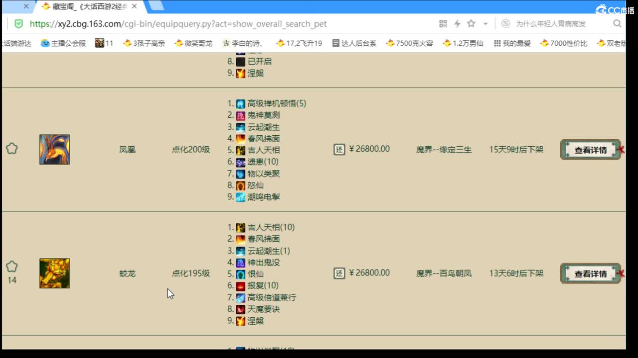This screenshot has width=638, height=358.
Task: Select the 点化200级 level text
Action: tap(191, 149)
